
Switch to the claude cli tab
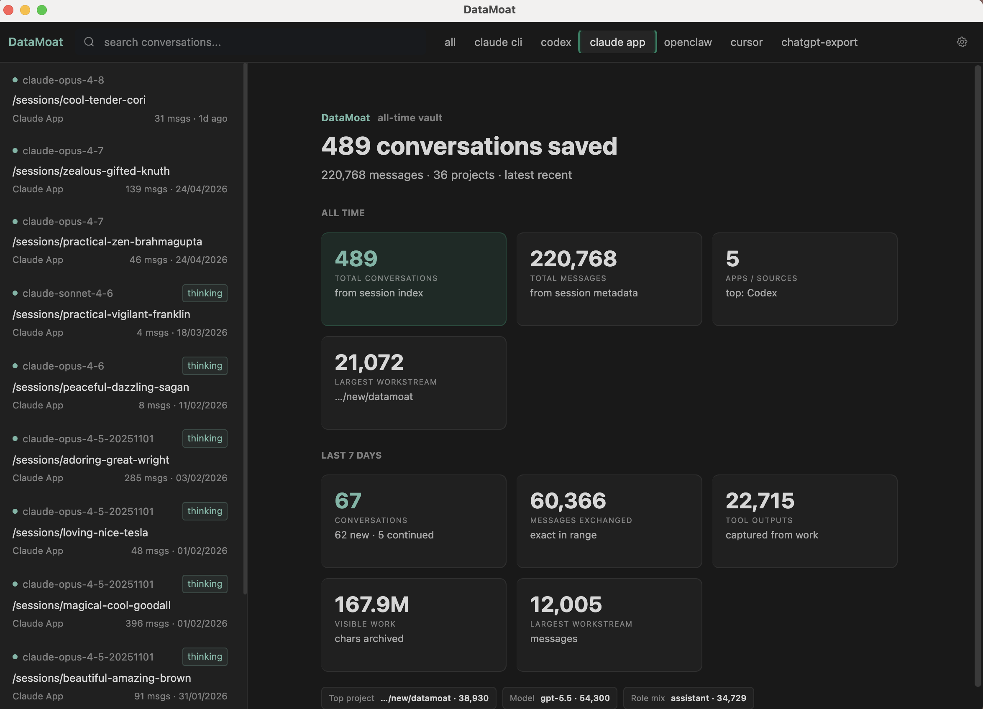click(x=498, y=42)
